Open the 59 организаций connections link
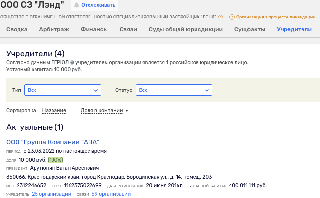This screenshot has height=198, width=320. [111, 194]
